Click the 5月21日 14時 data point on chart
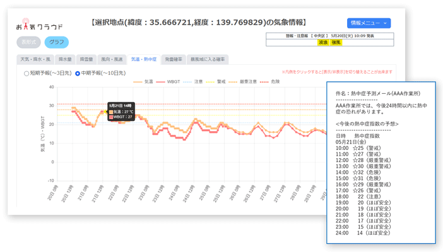This screenshot has height=252, width=443. click(103, 112)
